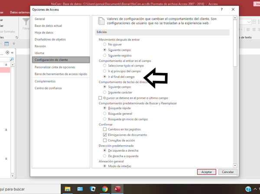This screenshot has width=260, height=194.
Task: Select 'Búsqueda general' radio option
Action: tap(104, 114)
